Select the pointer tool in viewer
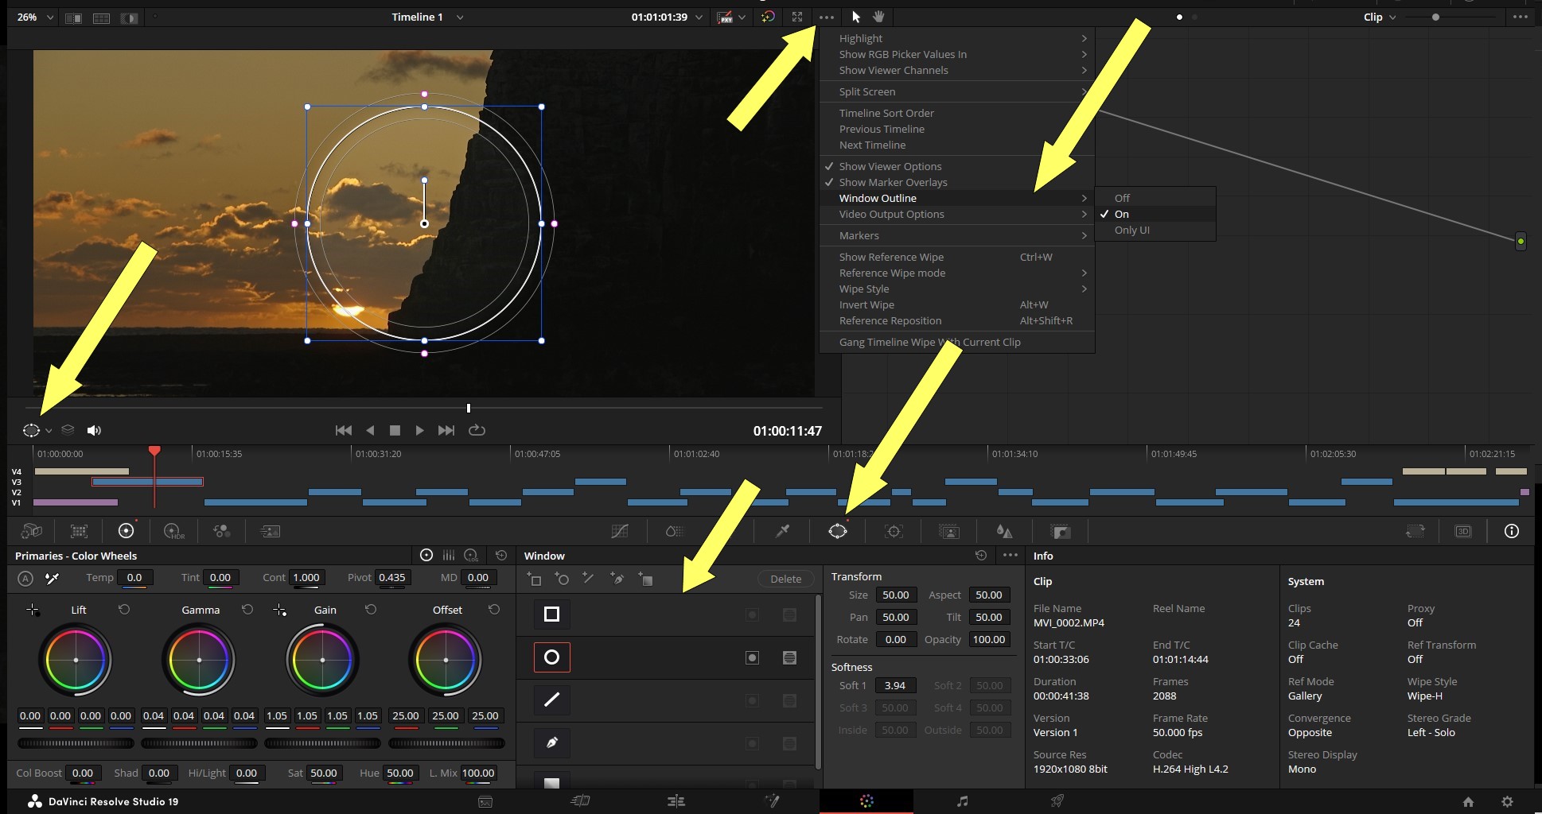This screenshot has width=1542, height=814. click(856, 17)
